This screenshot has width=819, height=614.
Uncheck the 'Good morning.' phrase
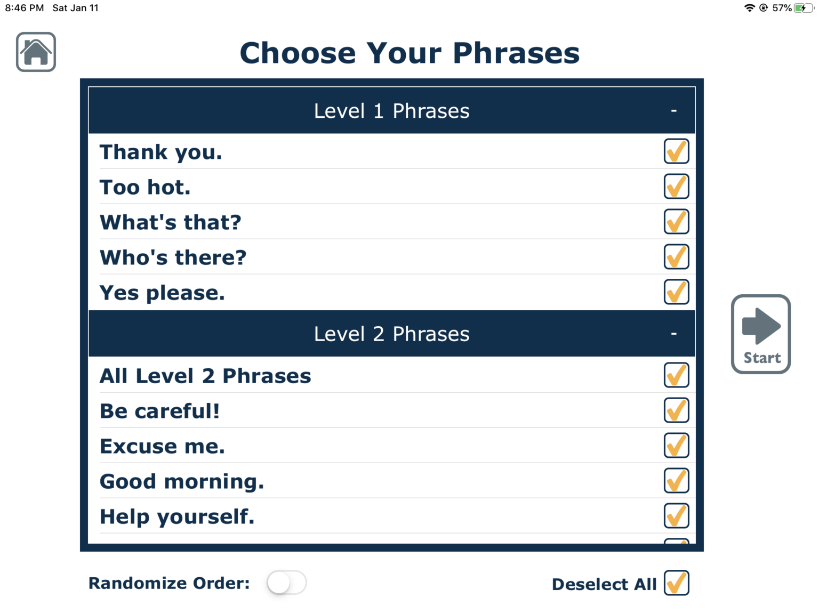point(676,481)
